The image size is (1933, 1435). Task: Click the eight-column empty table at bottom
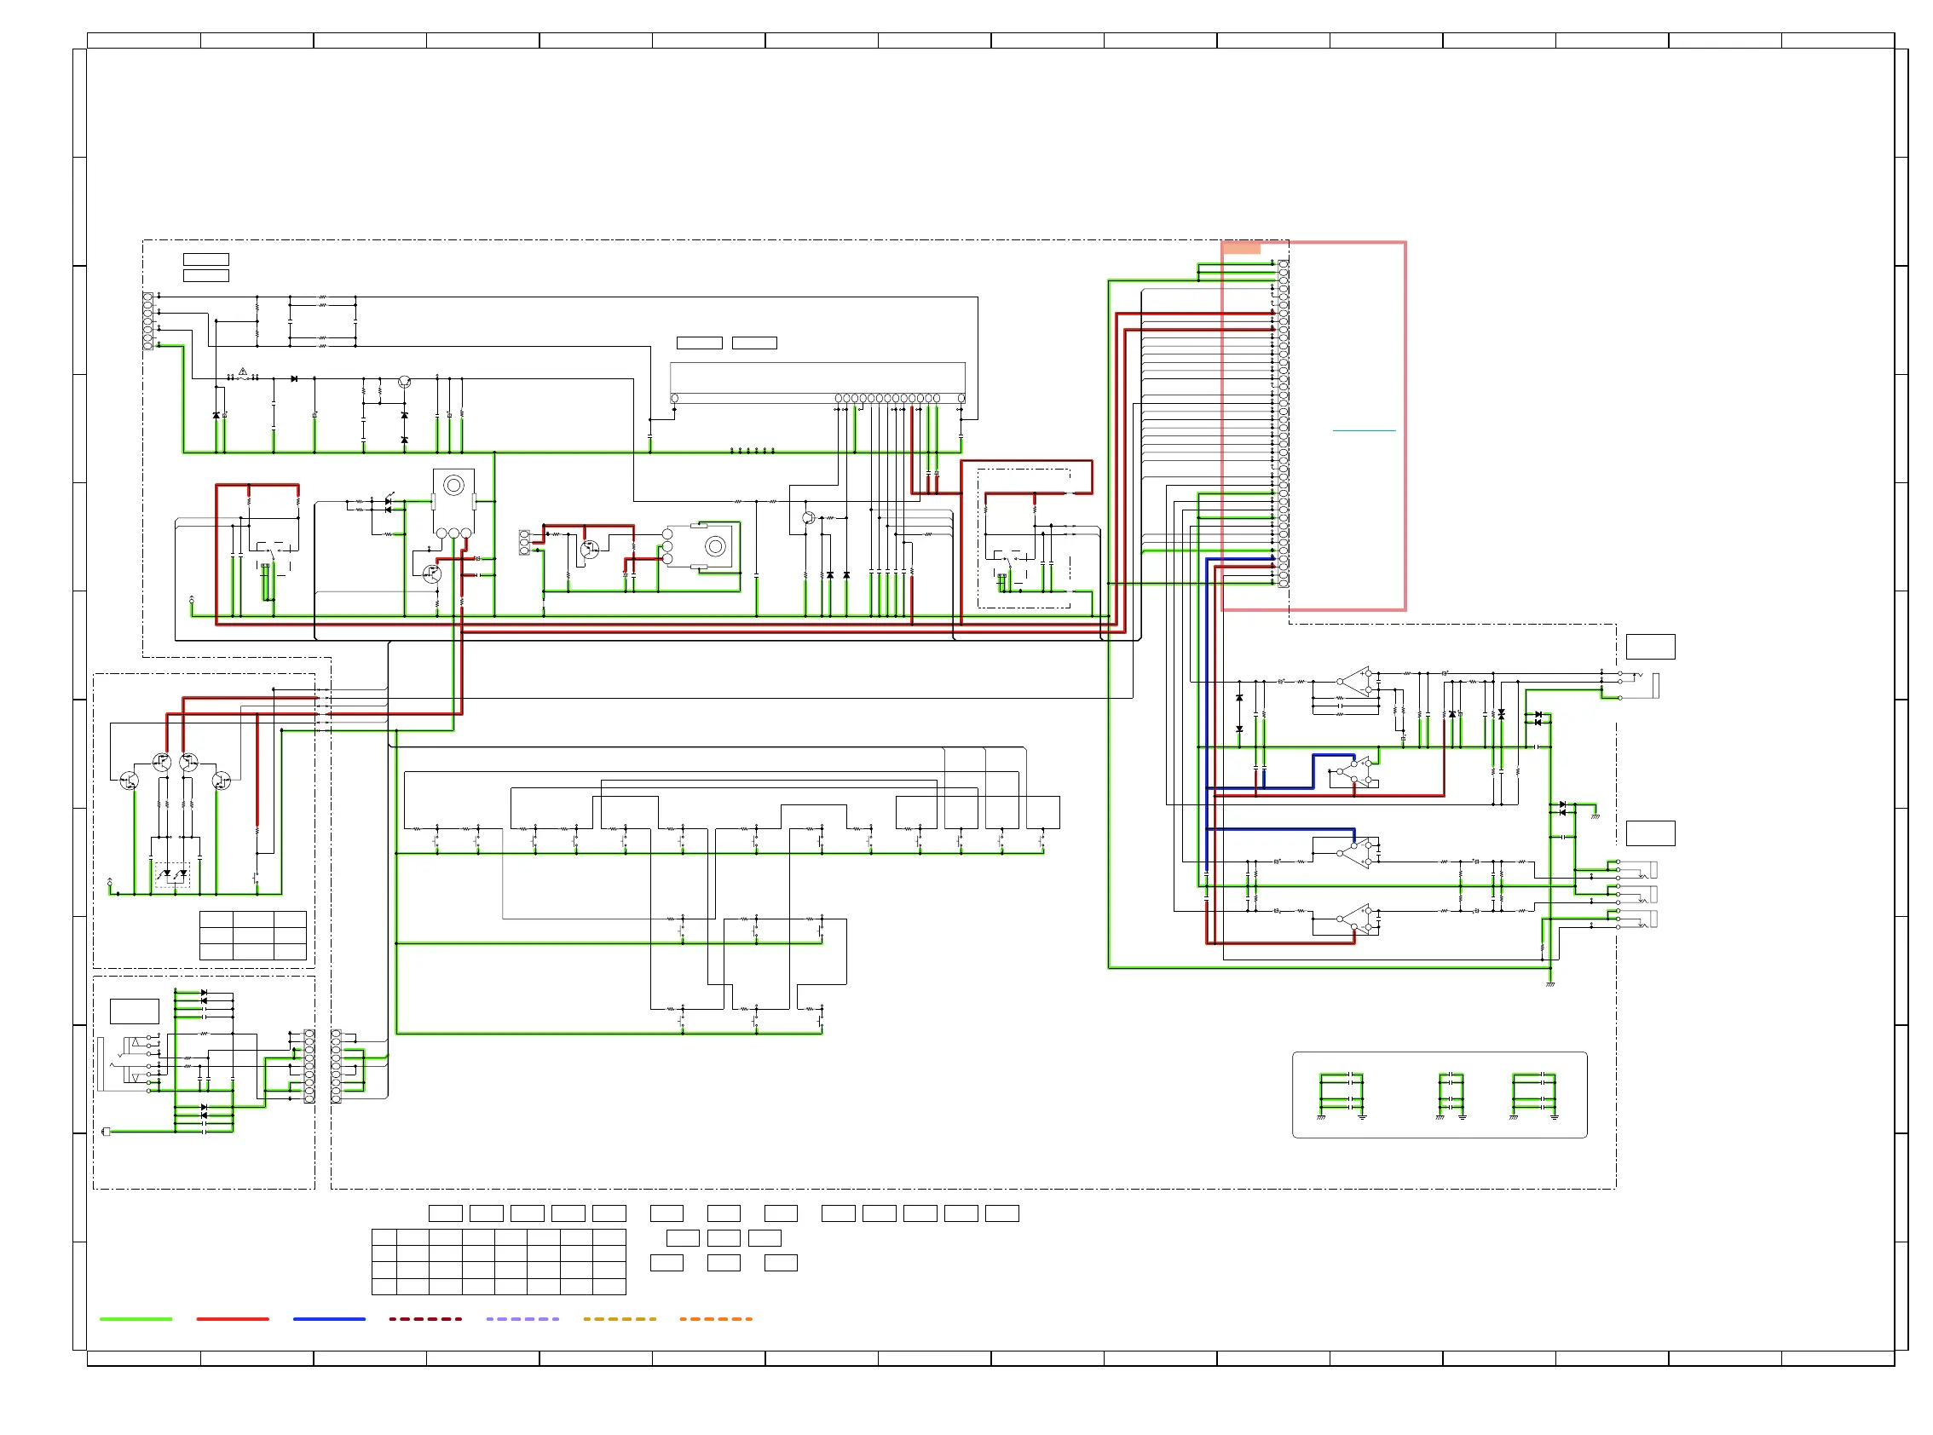click(x=498, y=1261)
